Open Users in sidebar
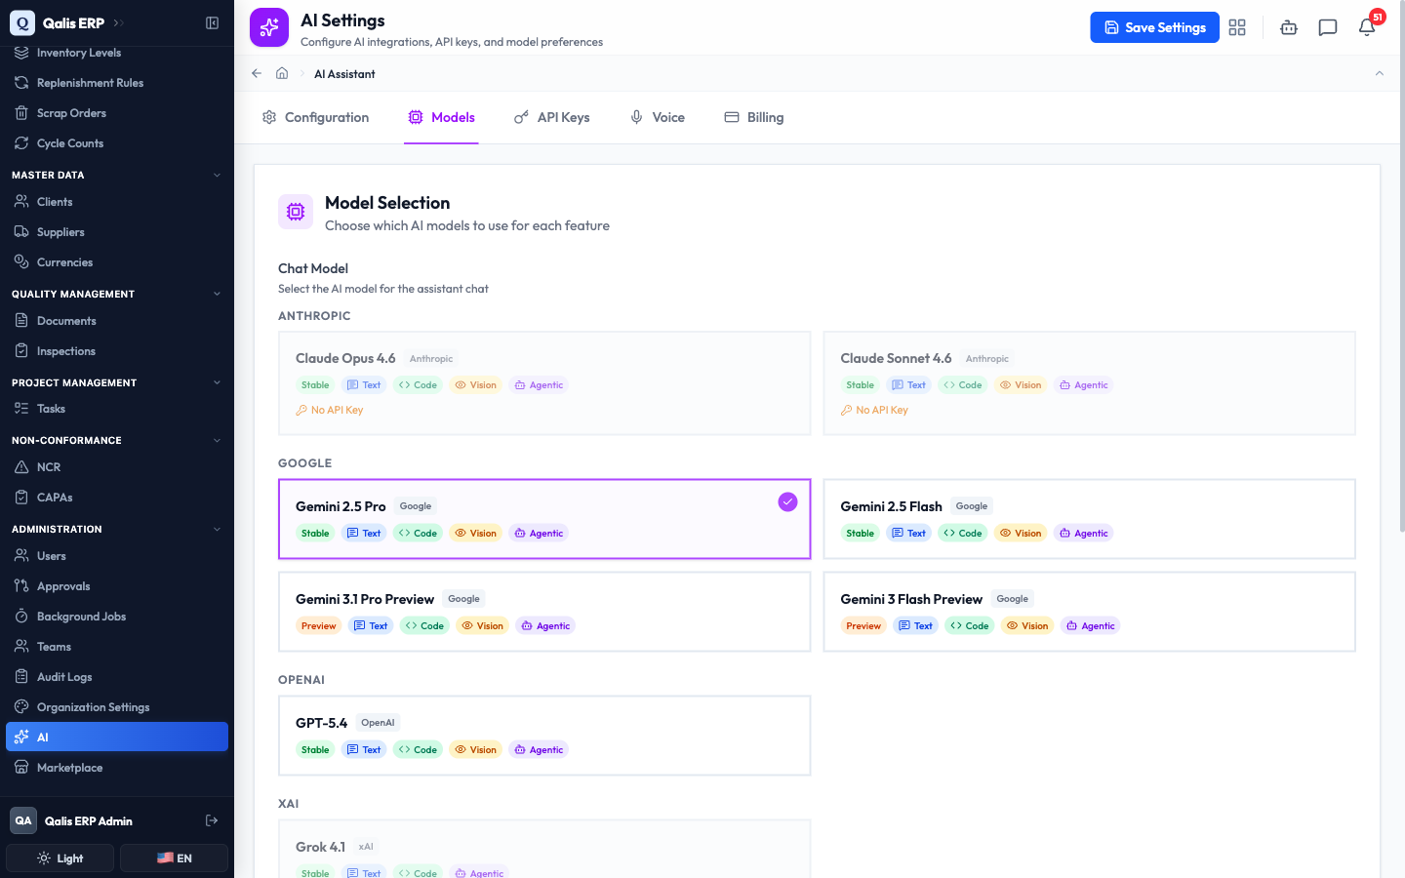The width and height of the screenshot is (1405, 878). click(117, 556)
